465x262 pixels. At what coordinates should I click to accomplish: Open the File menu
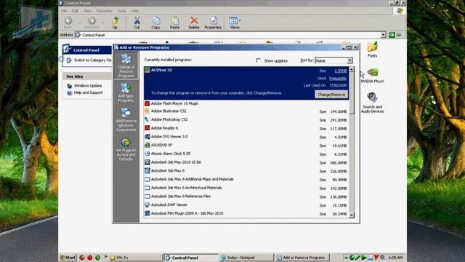pos(64,11)
